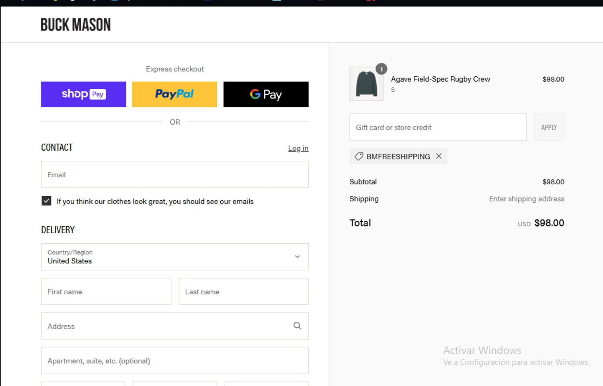Screen dimensions: 603x386
Task: Click the Express checkout heading
Action: pos(175,69)
